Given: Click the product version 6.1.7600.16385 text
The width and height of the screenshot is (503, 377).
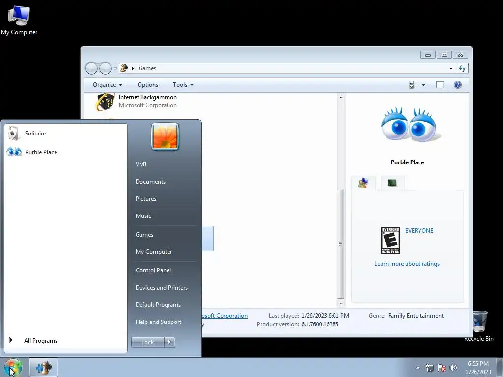Looking at the screenshot, I should click(319, 324).
